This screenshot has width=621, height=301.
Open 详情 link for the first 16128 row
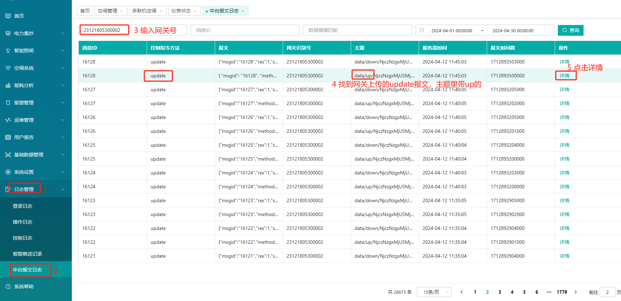564,62
